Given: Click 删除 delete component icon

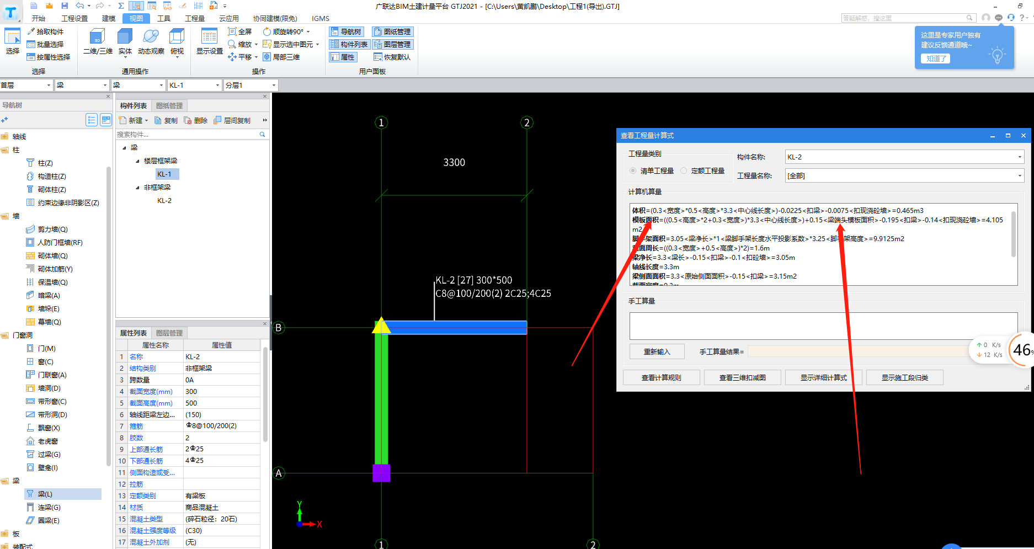Looking at the screenshot, I should [196, 120].
